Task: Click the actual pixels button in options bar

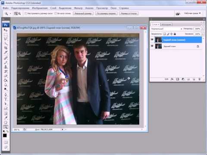Action: pyautogui.click(x=83, y=13)
